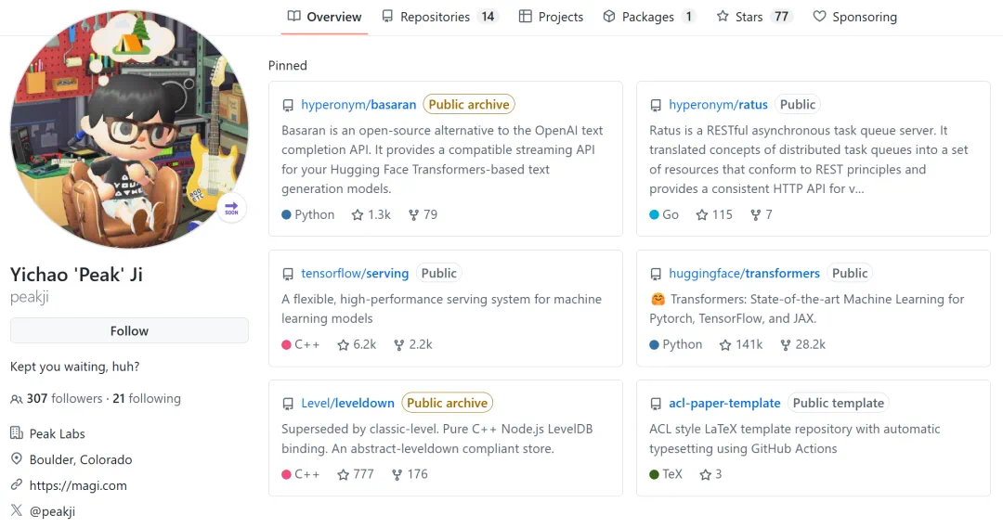Click the fork icon on huggingface/transformers card

(x=785, y=344)
